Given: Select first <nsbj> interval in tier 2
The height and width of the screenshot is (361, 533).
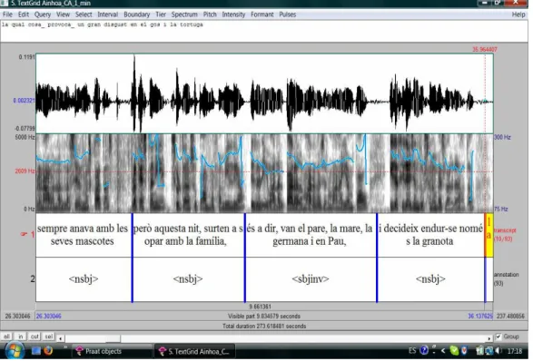Looking at the screenshot, I should (84, 279).
